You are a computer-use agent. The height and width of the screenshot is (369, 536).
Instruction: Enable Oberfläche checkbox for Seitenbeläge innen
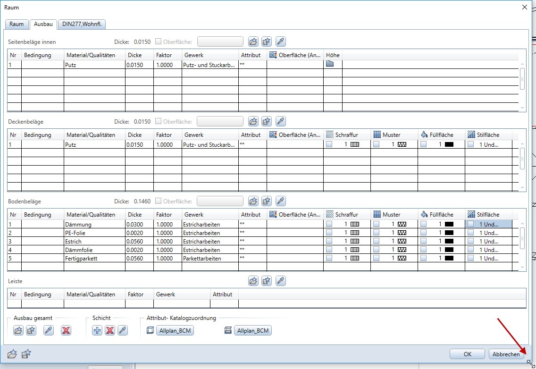click(158, 42)
